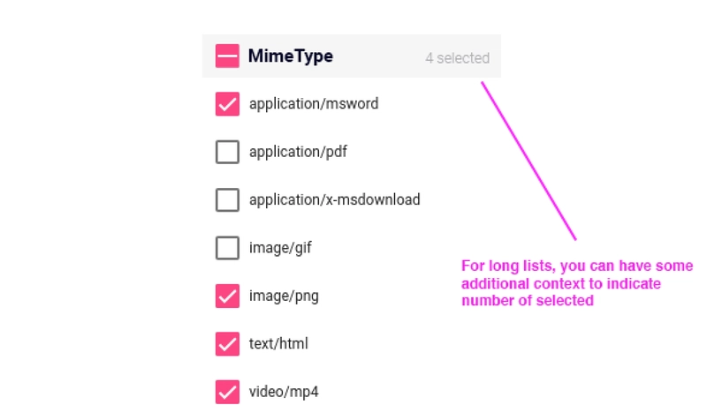Select the application/msword label text
Image resolution: width=707 pixels, height=420 pixels.
tap(314, 104)
